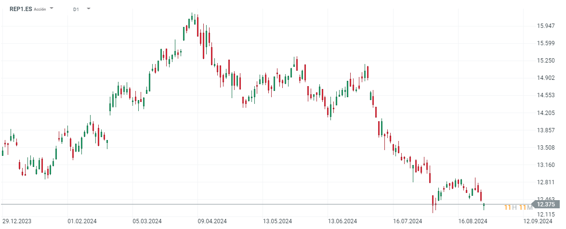Viewport: 566px width, 229px height.
Task: Click the current price tag 12.375
Action: 546,204
